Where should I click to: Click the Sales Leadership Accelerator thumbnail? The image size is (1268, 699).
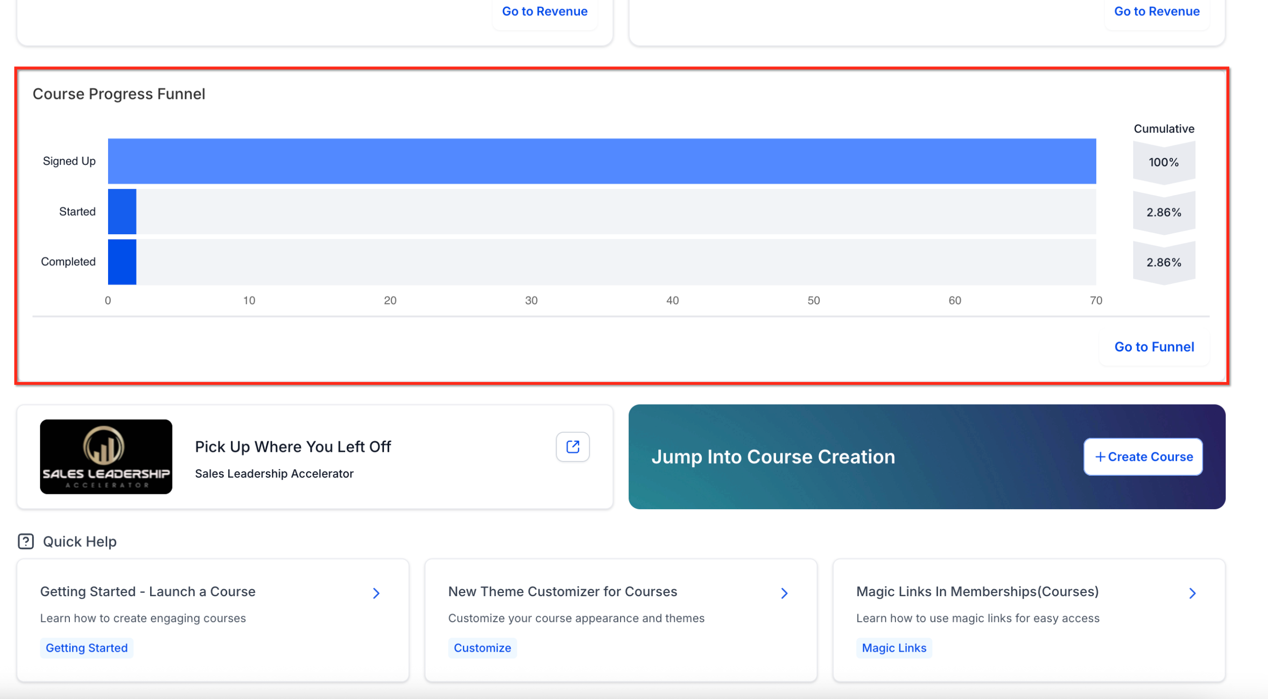tap(106, 456)
